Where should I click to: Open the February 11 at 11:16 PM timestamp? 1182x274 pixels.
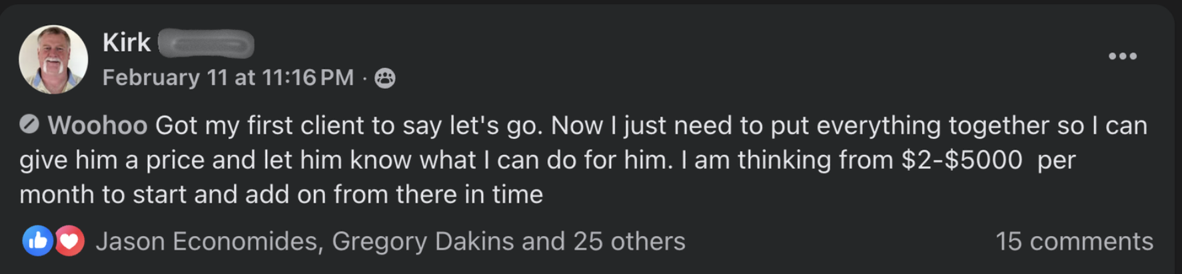(x=228, y=78)
